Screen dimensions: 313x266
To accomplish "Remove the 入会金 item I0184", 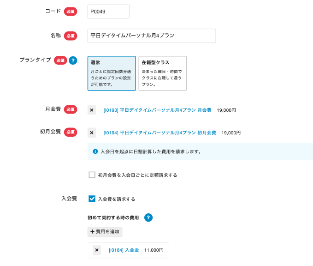I will point(97,250).
